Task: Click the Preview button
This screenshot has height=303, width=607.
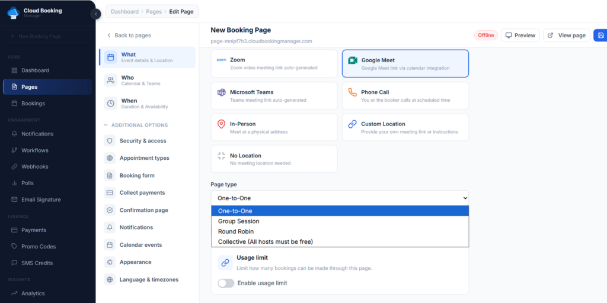Action: pos(520,36)
